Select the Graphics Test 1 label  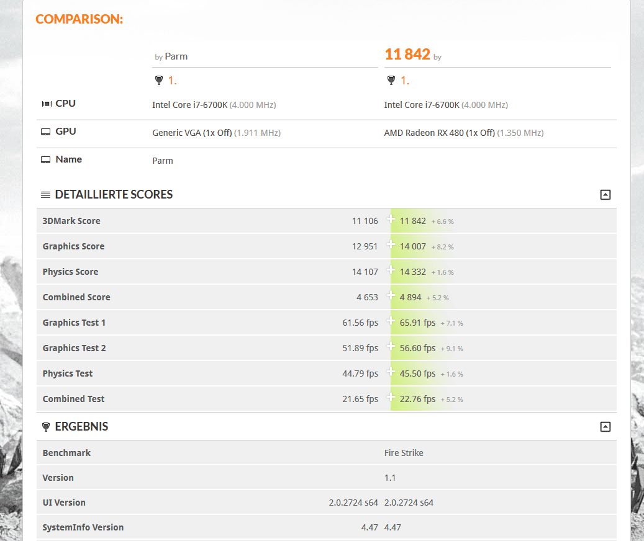coord(74,323)
